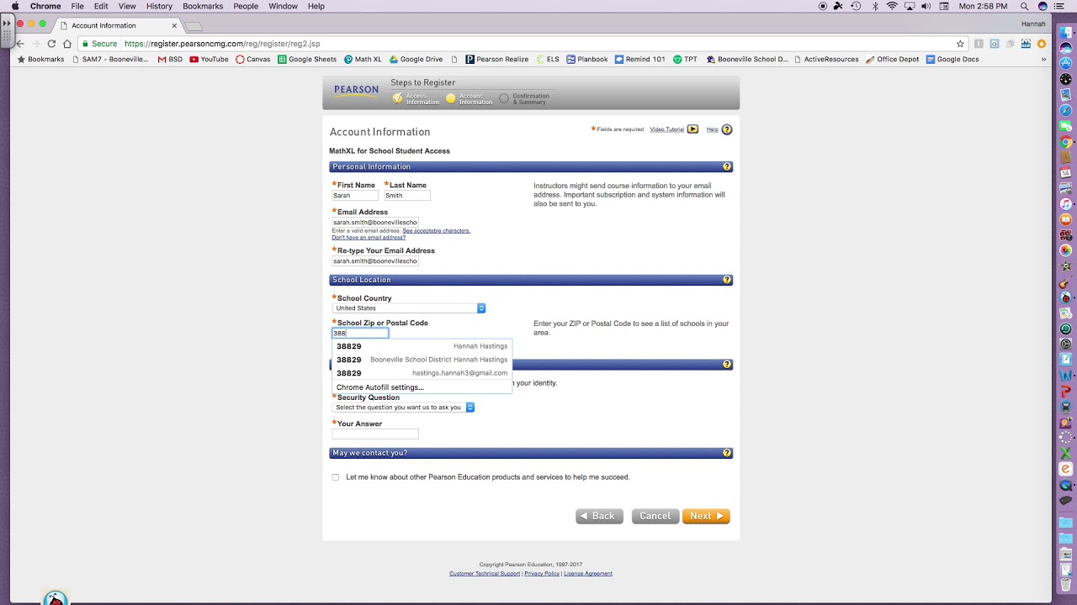Open Safari compass icon in Dock

click(x=1066, y=110)
